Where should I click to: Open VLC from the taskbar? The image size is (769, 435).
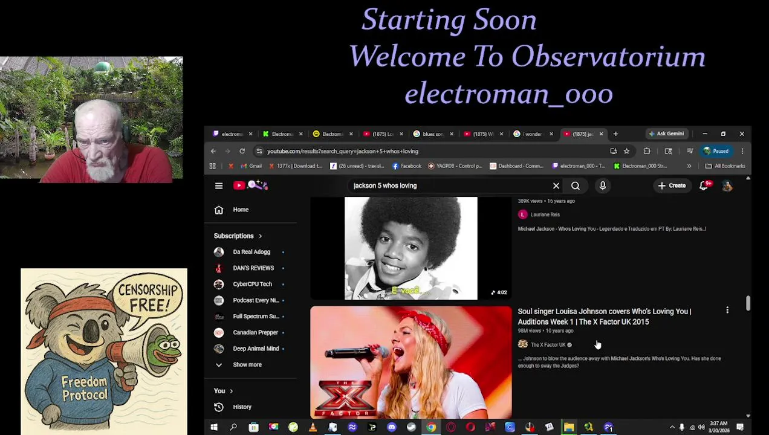point(313,428)
